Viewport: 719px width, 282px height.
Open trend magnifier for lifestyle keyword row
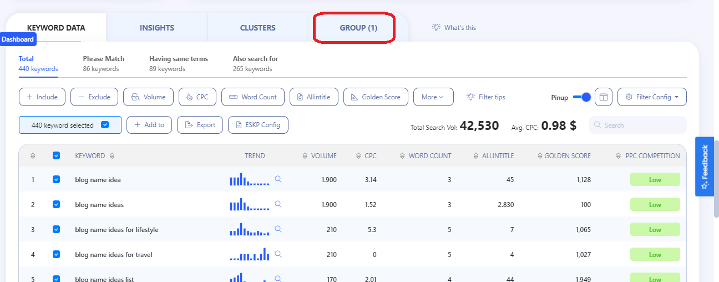279,229
